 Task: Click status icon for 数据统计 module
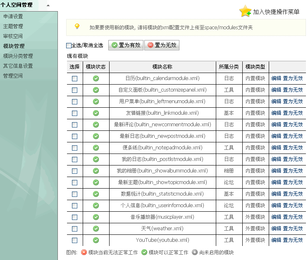96,194
